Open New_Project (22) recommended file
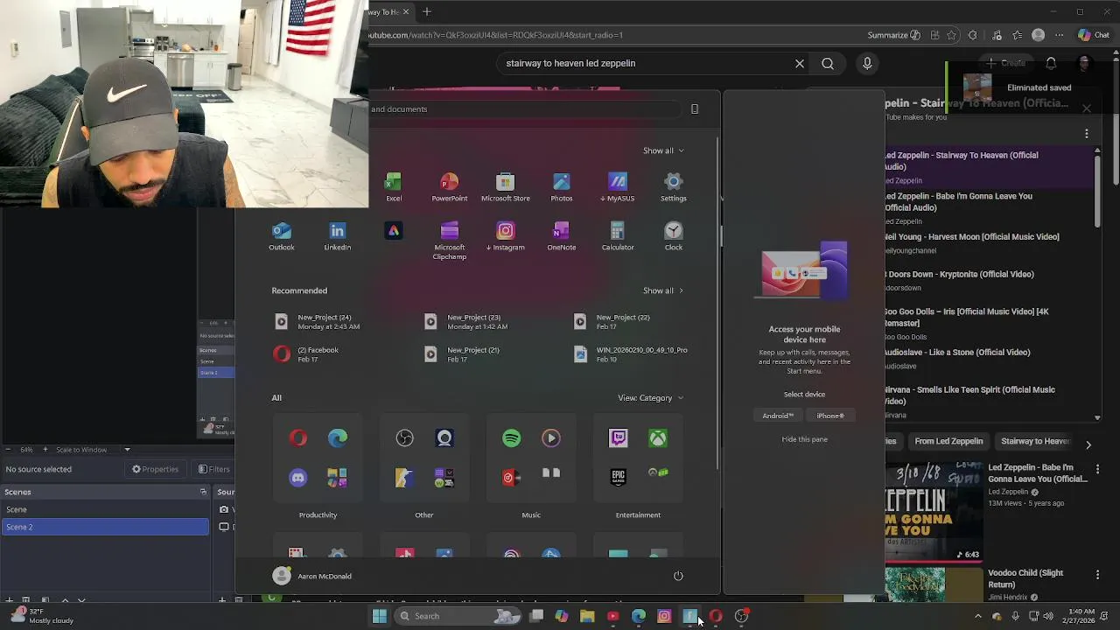This screenshot has width=1120, height=630. (x=614, y=322)
